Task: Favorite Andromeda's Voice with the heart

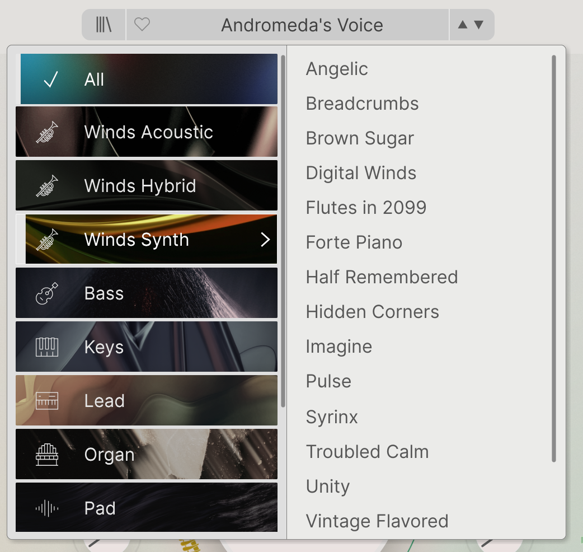Action: point(143,25)
